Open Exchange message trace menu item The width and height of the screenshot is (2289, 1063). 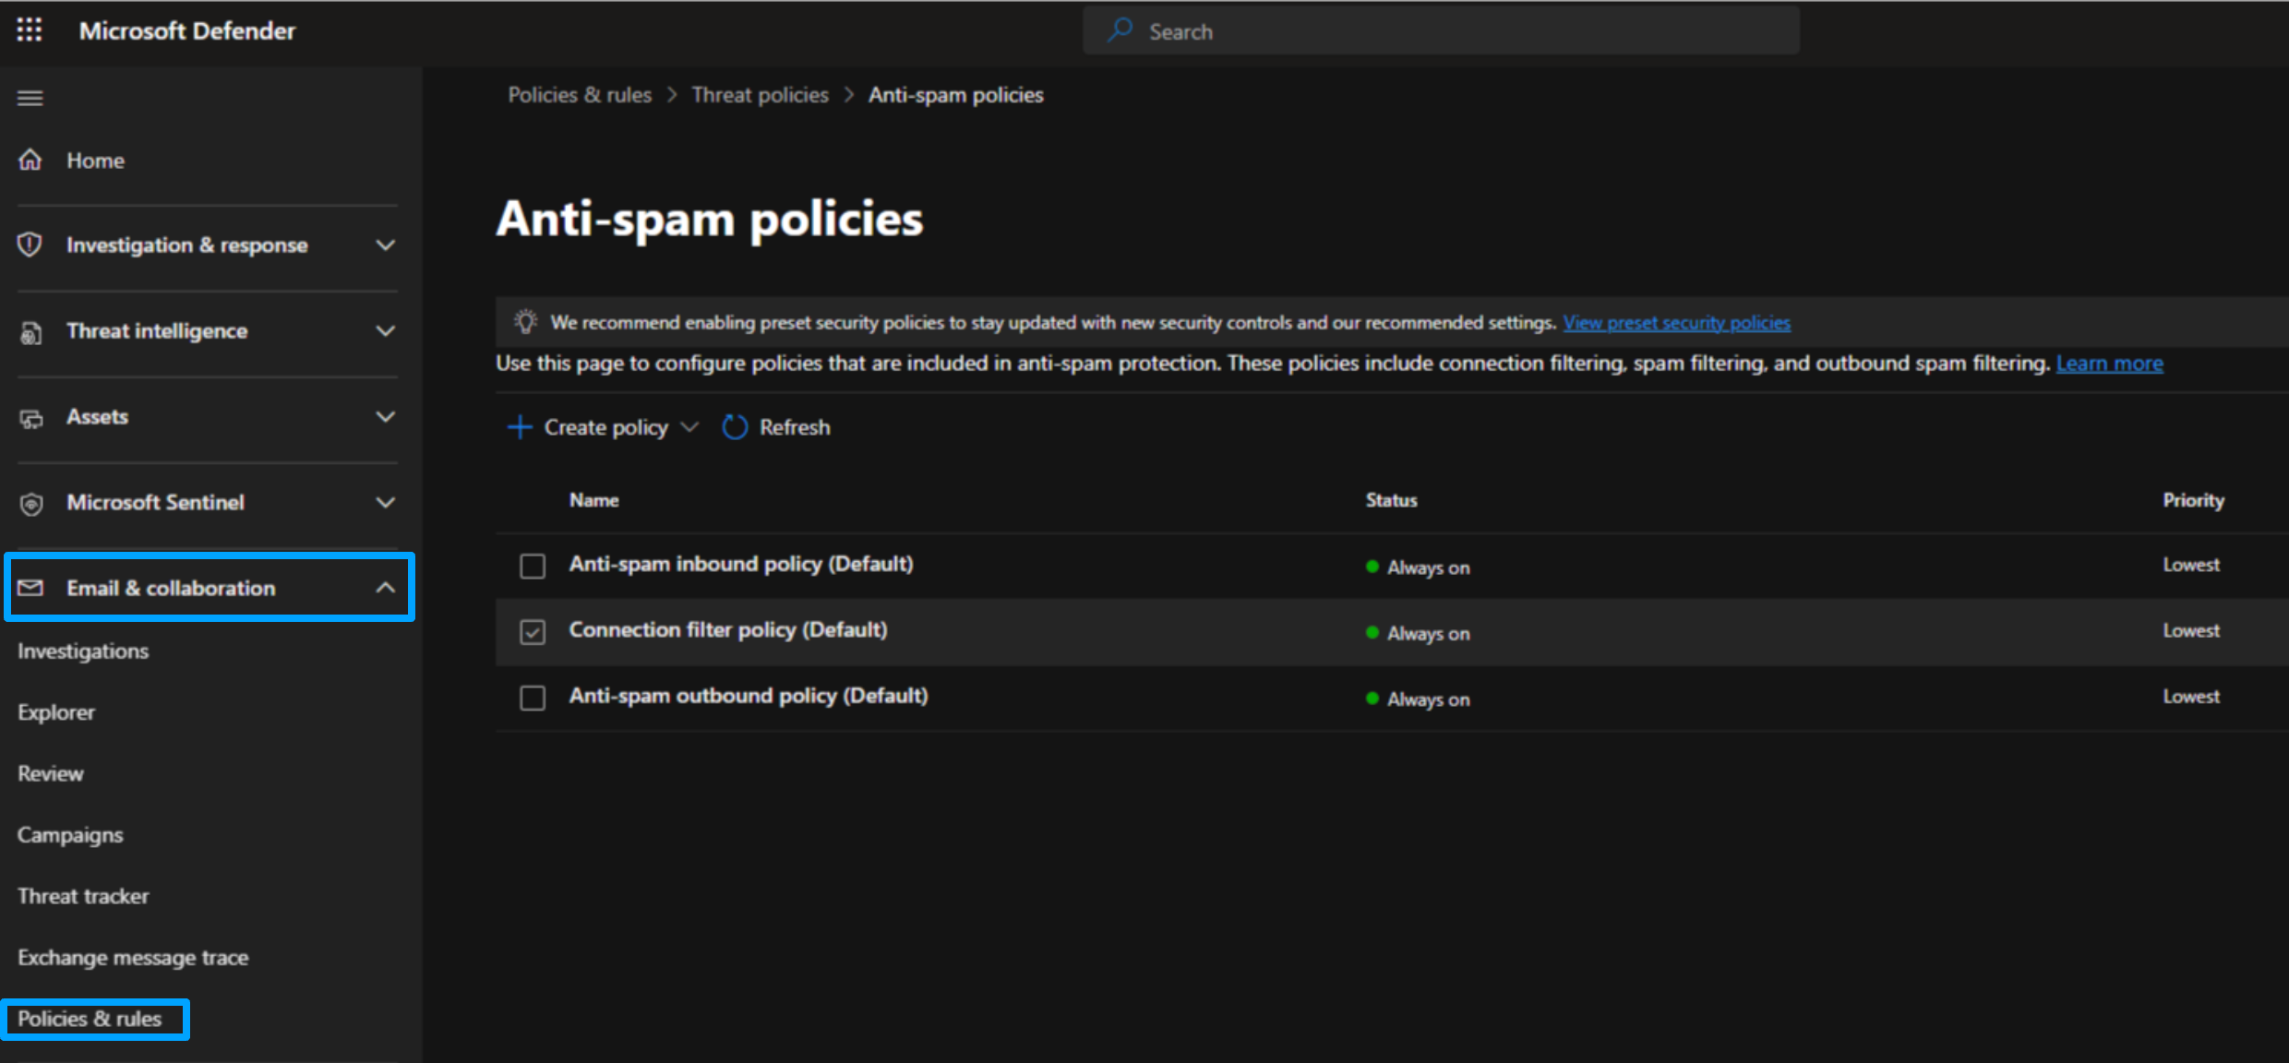133,958
